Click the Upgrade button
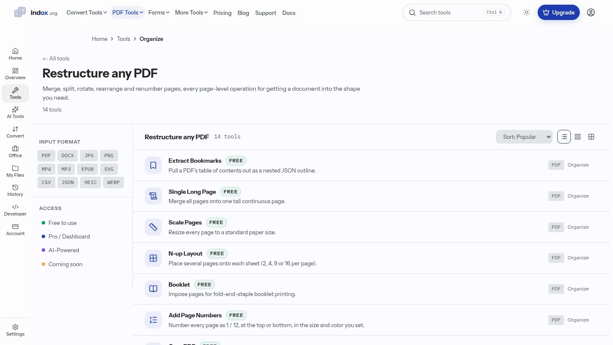Screen dimensions: 613x345 point(559,12)
